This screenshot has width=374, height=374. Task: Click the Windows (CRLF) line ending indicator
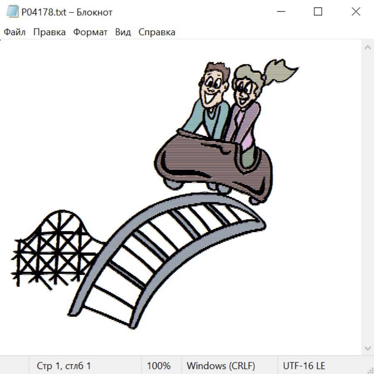[221, 366]
